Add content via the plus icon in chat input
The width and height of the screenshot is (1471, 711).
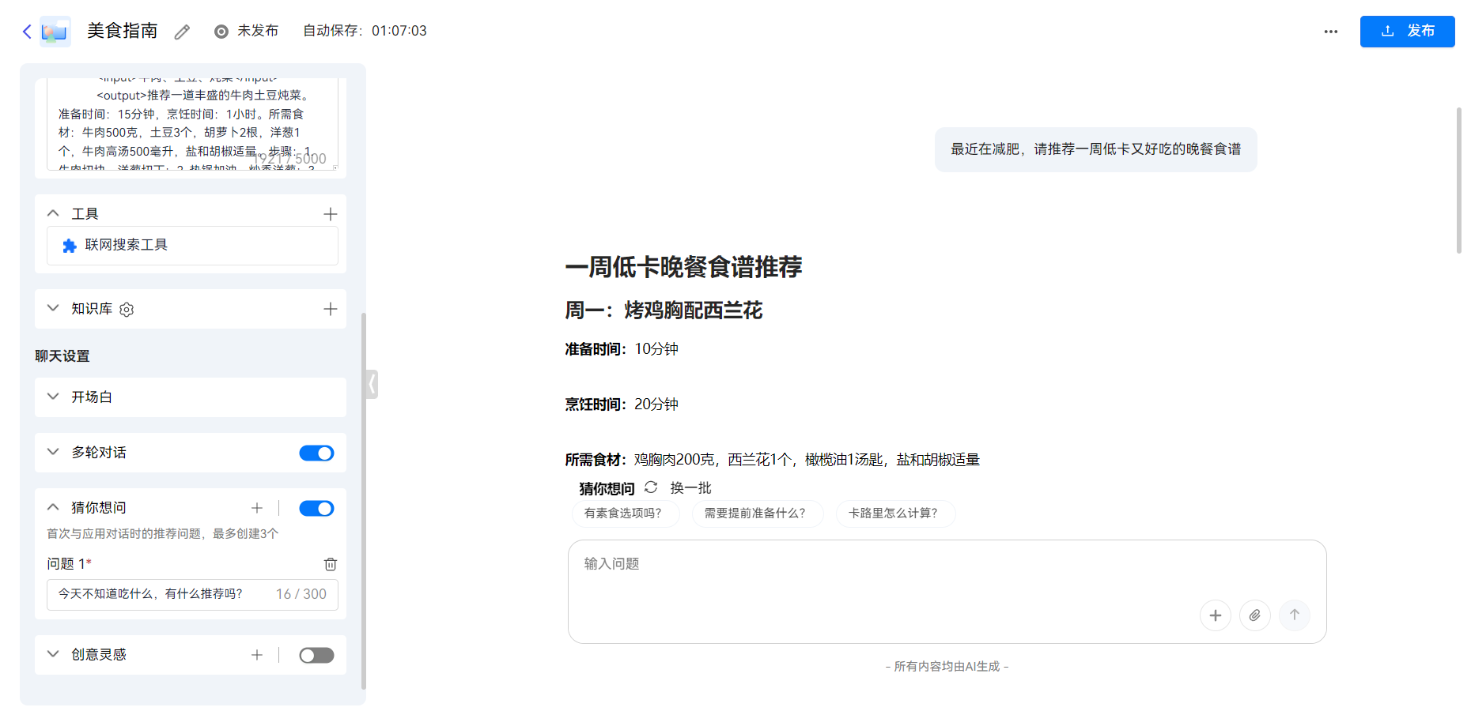[1216, 615]
